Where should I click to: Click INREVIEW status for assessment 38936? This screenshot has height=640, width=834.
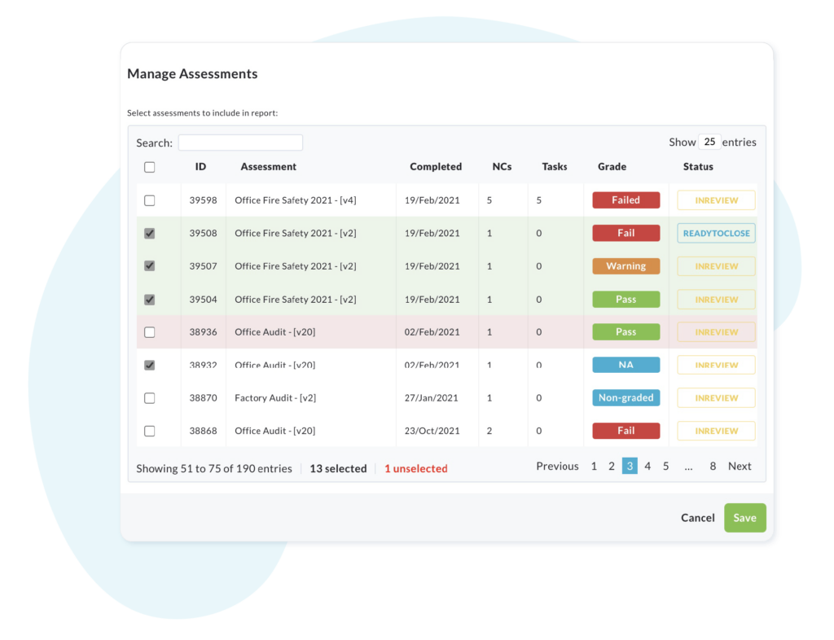[x=716, y=332]
